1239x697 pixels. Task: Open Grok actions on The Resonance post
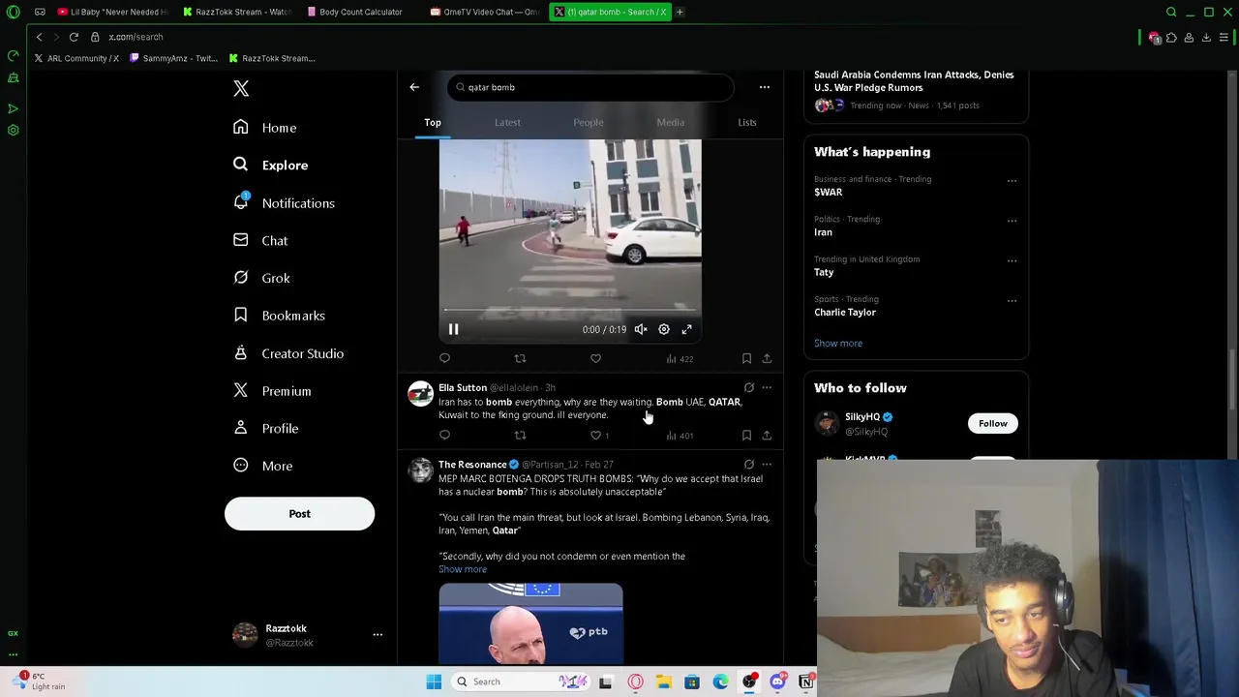point(748,465)
